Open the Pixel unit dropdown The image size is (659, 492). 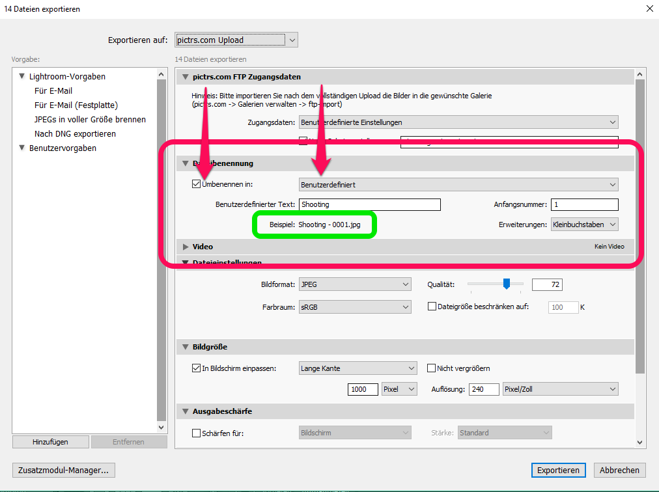[399, 389]
